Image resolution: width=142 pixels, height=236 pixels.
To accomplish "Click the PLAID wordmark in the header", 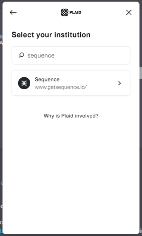I will (75, 12).
